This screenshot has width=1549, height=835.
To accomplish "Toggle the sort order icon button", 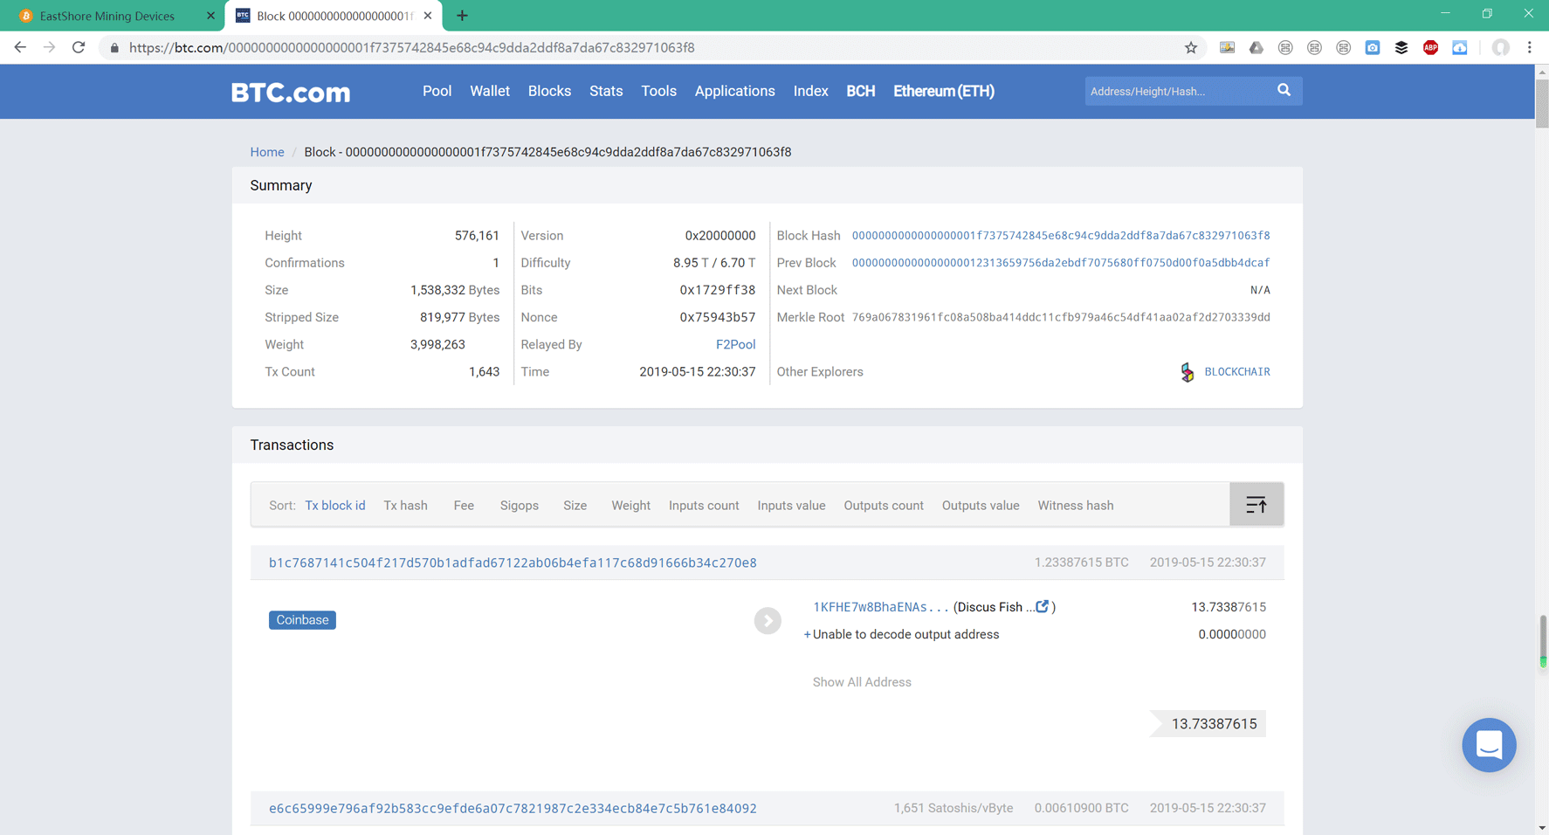I will [x=1256, y=505].
